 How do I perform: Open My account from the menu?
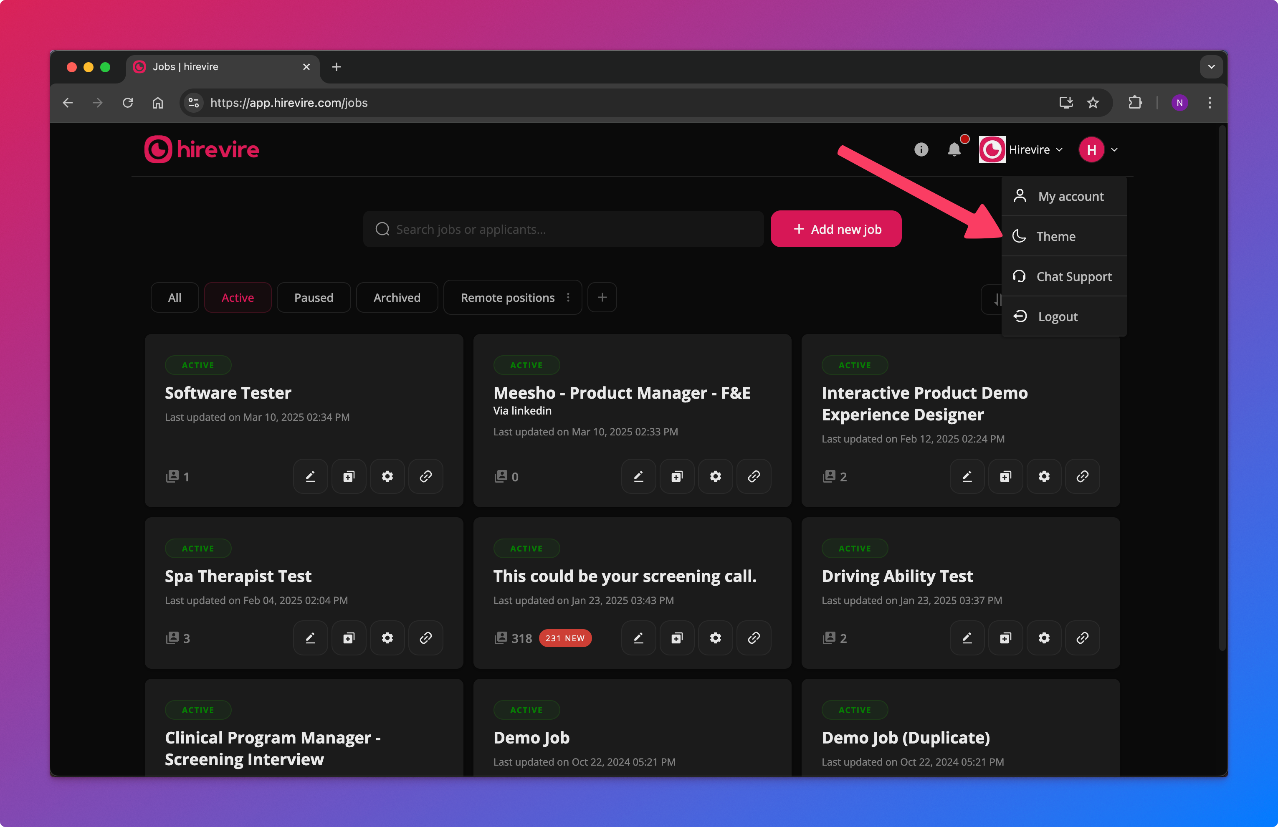click(x=1070, y=197)
